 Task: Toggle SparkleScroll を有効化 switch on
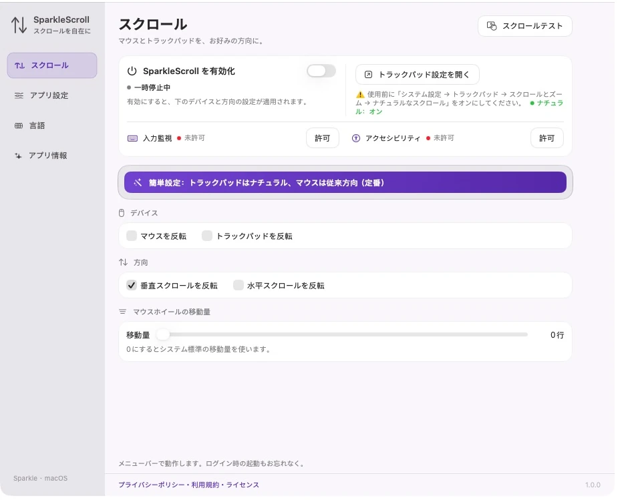(x=321, y=71)
